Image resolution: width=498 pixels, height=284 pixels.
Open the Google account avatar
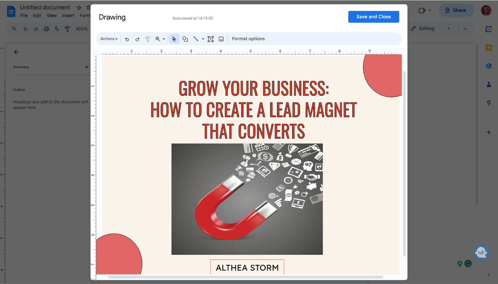486,10
